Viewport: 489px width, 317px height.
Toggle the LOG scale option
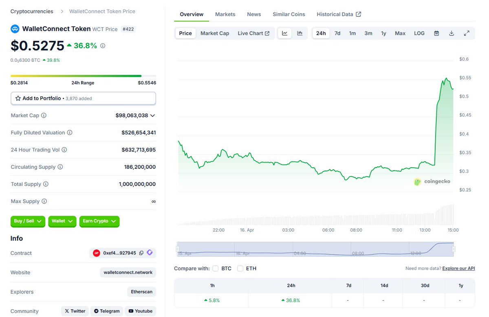pyautogui.click(x=419, y=33)
